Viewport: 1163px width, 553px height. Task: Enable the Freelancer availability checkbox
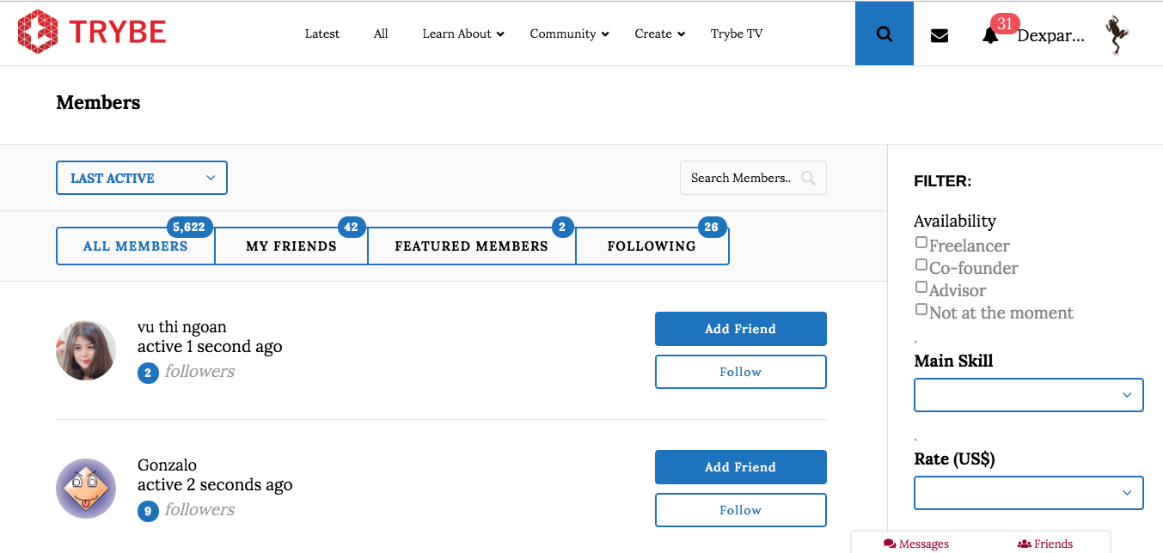click(x=921, y=243)
